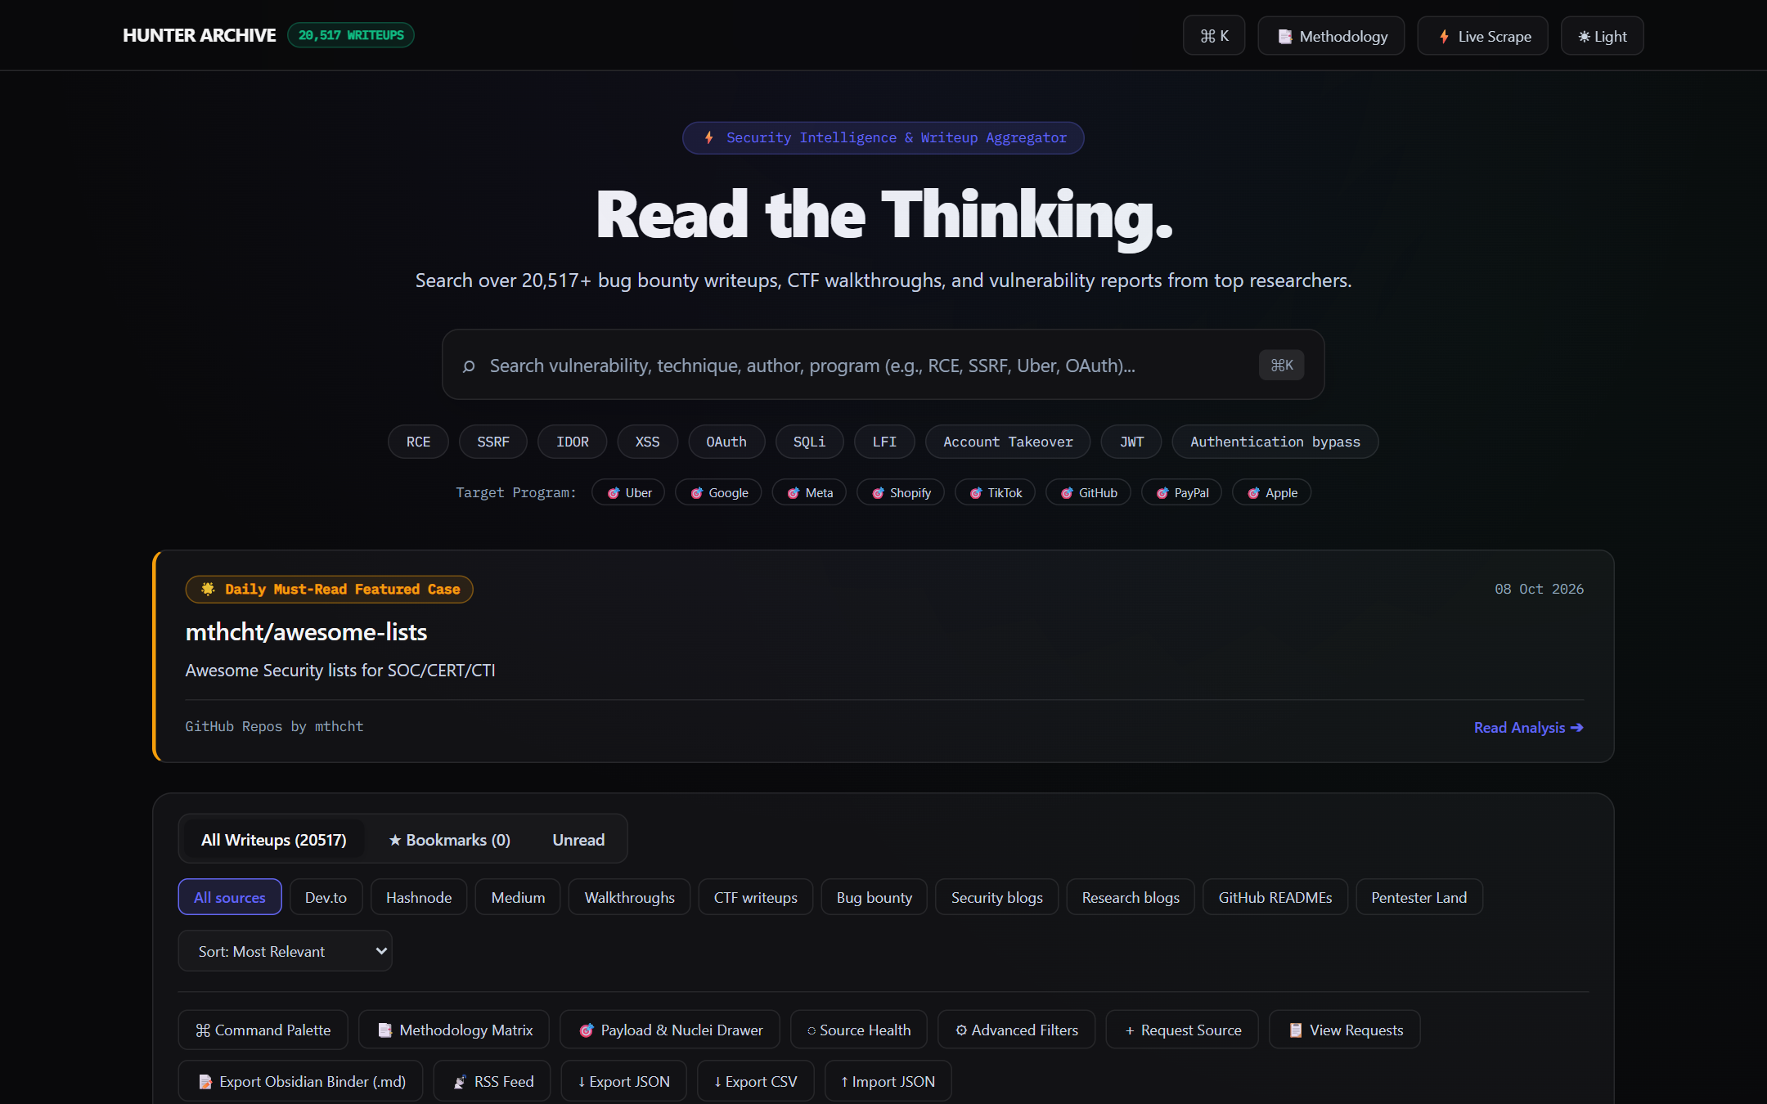This screenshot has width=1767, height=1104.
Task: Filter sources by GitHub READMEs
Action: pos(1275,897)
